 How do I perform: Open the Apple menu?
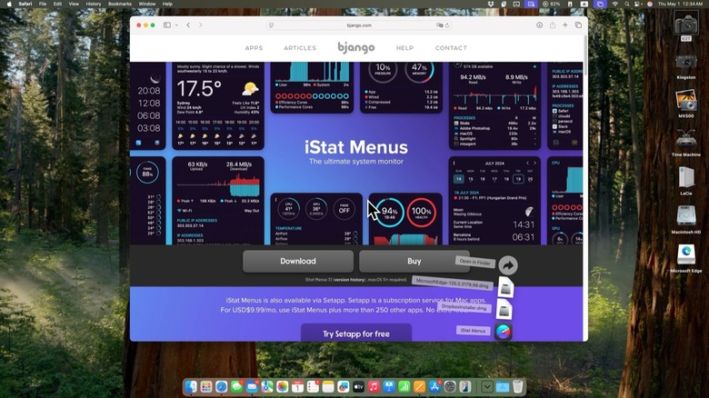pyautogui.click(x=9, y=4)
